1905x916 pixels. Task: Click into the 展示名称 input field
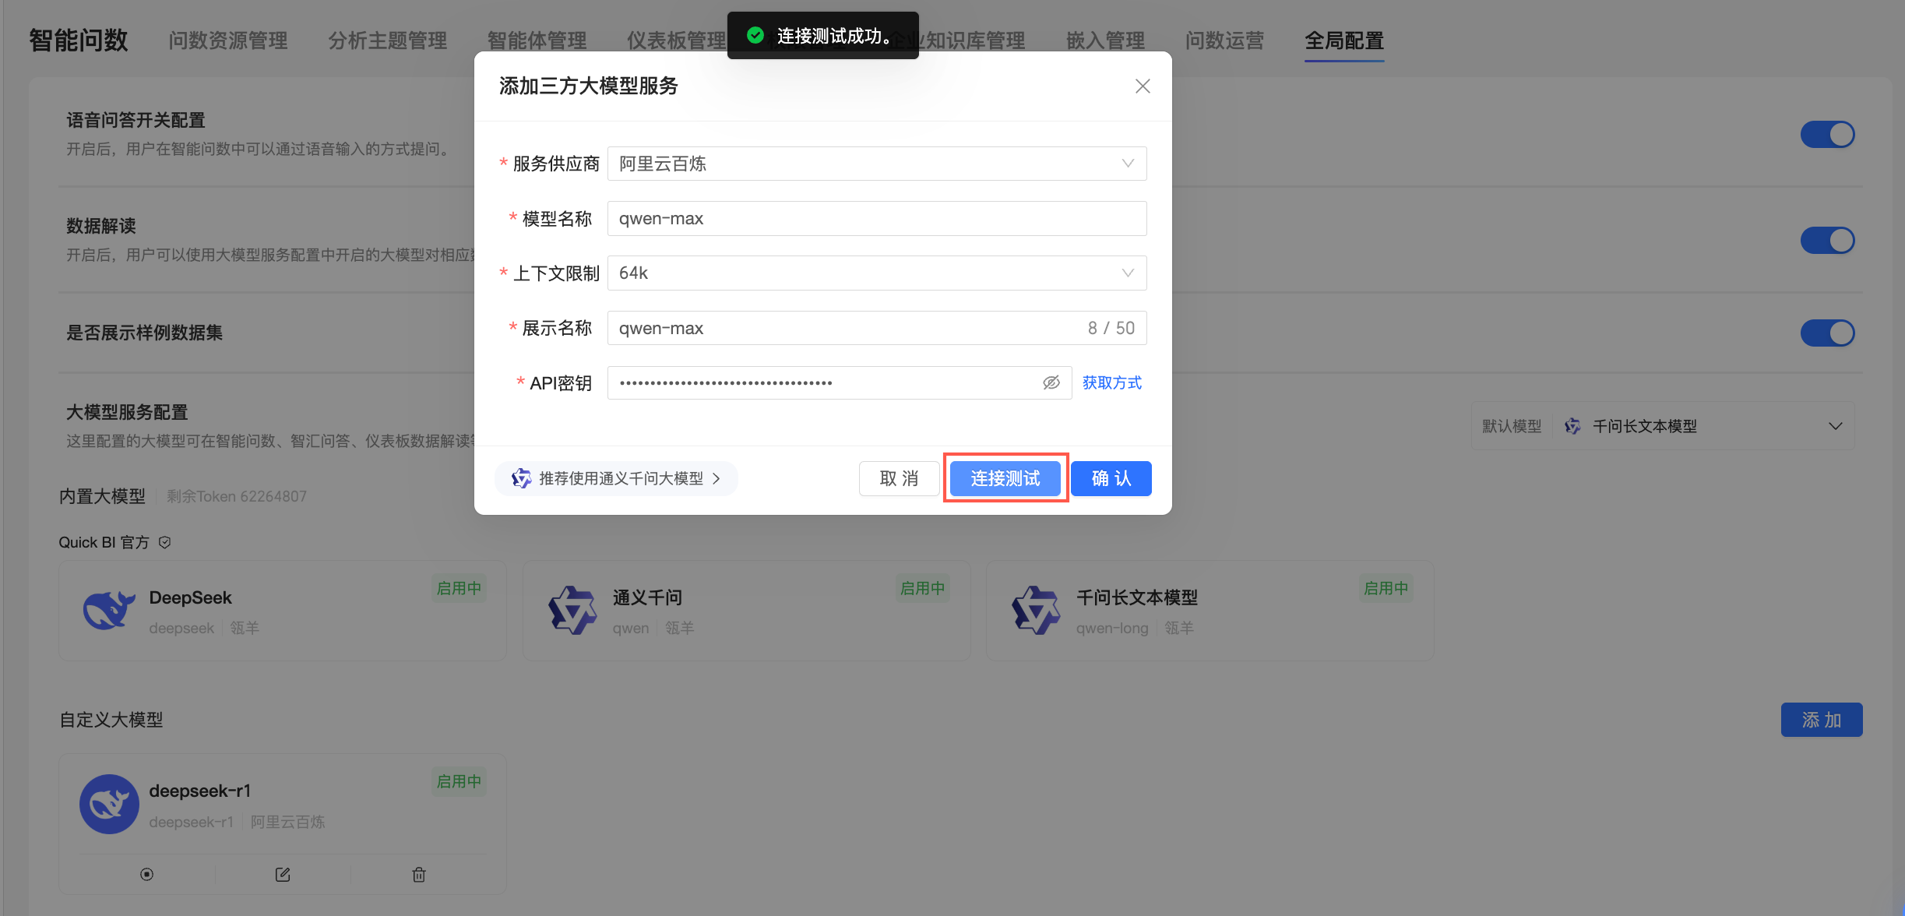pos(876,328)
